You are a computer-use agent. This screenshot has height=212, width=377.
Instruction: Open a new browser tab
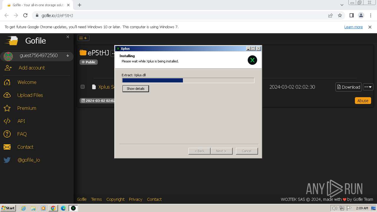point(80,5)
